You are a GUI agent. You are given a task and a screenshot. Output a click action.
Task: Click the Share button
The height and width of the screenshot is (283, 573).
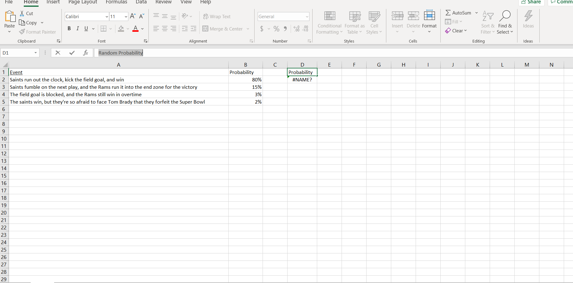click(531, 2)
